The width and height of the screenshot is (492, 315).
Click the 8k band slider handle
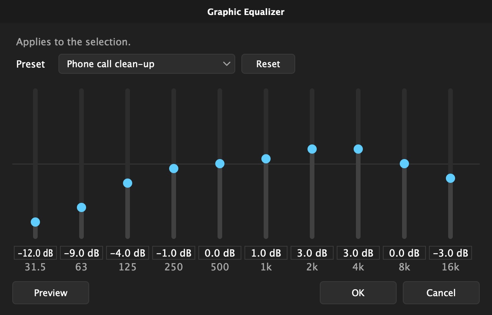click(x=404, y=164)
